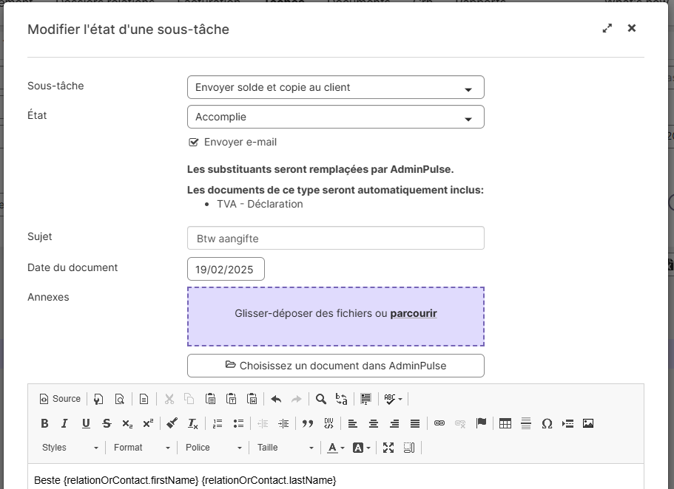Uncheck the Envoyer e-mail checkbox
This screenshot has width=674, height=489.
pyautogui.click(x=194, y=142)
